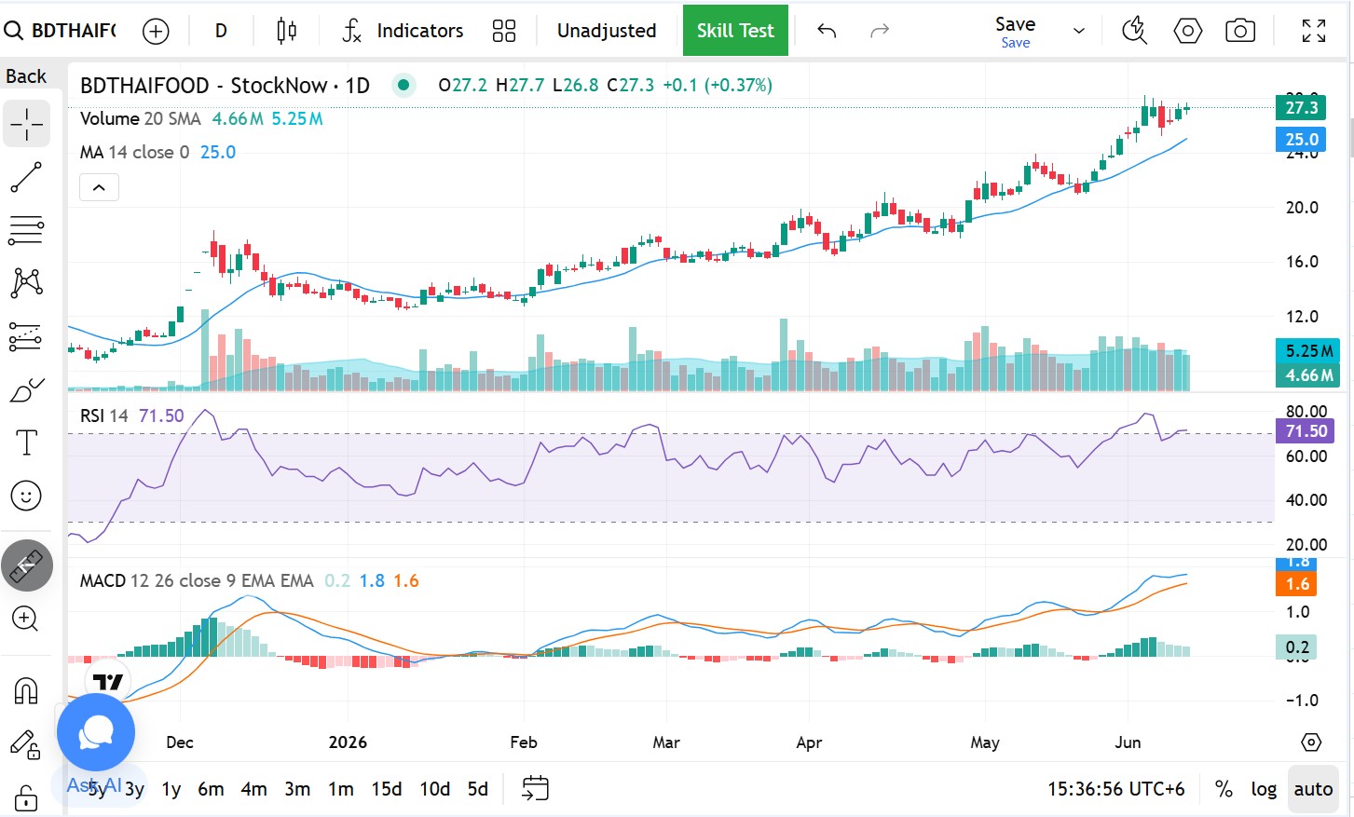
Task: Open time axis settings gear
Action: [1311, 742]
